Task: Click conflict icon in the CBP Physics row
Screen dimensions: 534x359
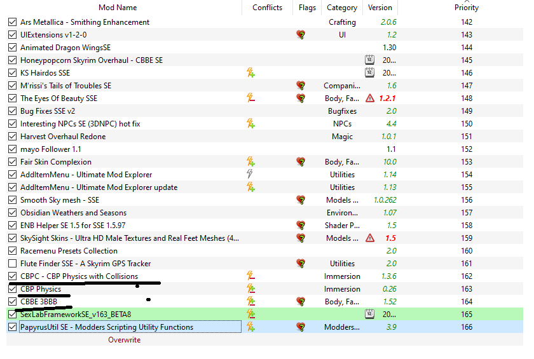Action: tap(250, 289)
